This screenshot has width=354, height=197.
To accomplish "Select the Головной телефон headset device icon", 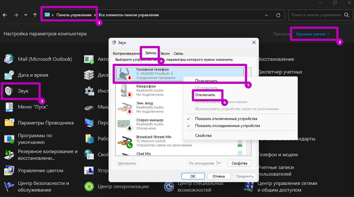I will click(124, 74).
